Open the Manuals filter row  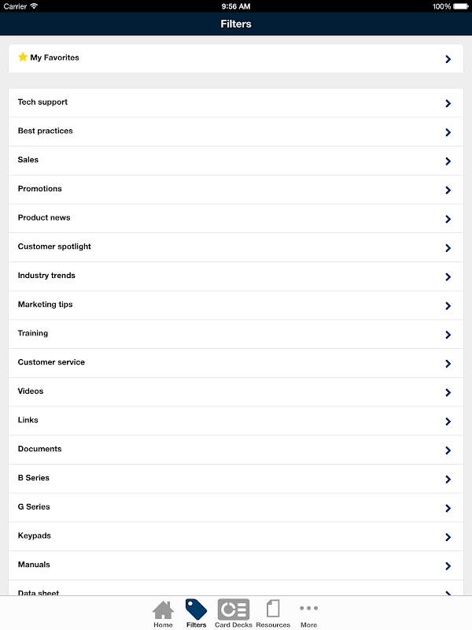tap(236, 565)
